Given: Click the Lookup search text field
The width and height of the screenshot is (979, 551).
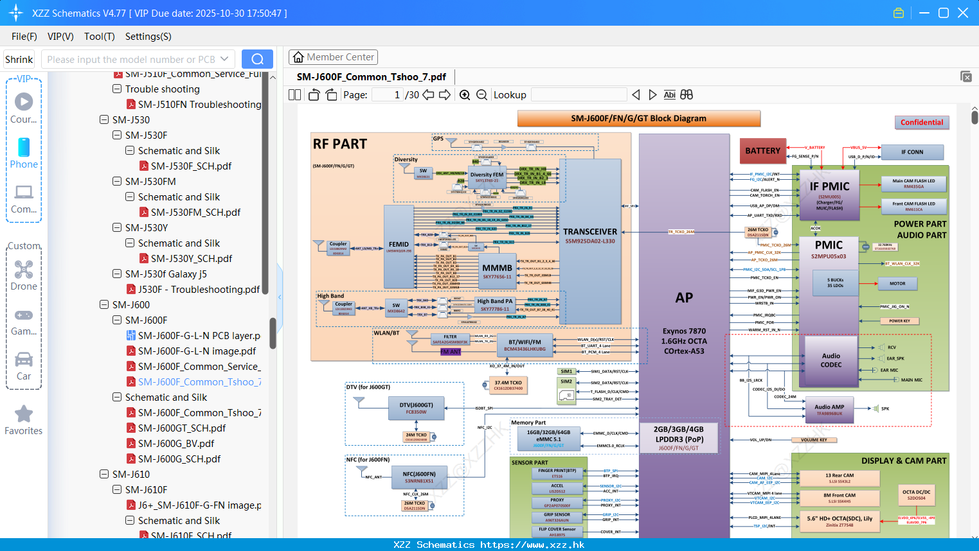Looking at the screenshot, I should pyautogui.click(x=579, y=94).
